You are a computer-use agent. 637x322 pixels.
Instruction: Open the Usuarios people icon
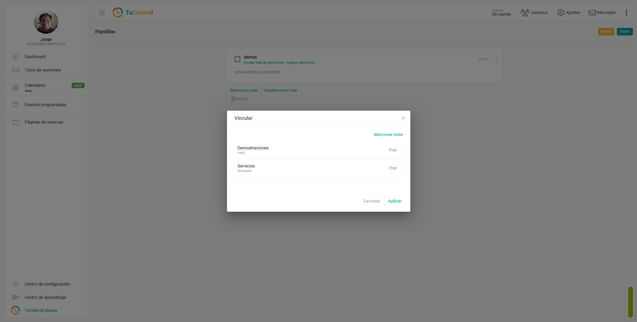525,13
